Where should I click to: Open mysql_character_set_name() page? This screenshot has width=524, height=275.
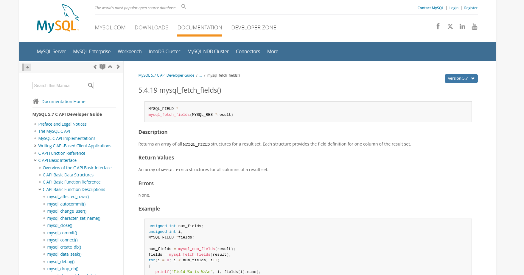[74, 218]
